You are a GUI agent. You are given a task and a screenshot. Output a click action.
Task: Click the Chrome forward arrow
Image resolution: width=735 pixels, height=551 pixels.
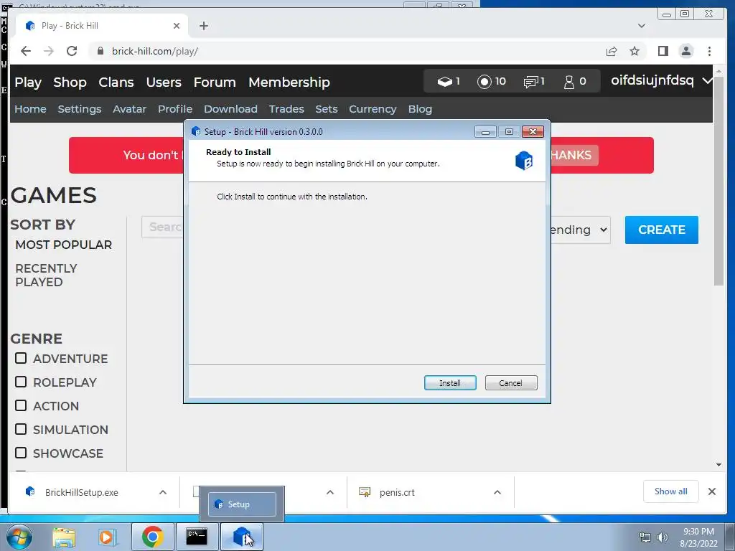[x=49, y=51]
